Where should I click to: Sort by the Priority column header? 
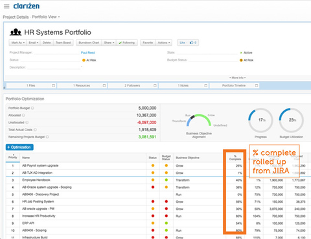[x=13, y=158]
